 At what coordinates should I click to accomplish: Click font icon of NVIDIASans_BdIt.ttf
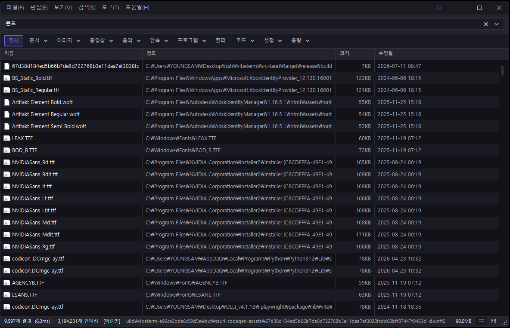pos(6,175)
